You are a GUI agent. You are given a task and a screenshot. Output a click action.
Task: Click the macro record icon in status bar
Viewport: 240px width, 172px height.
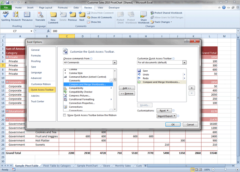(14, 170)
